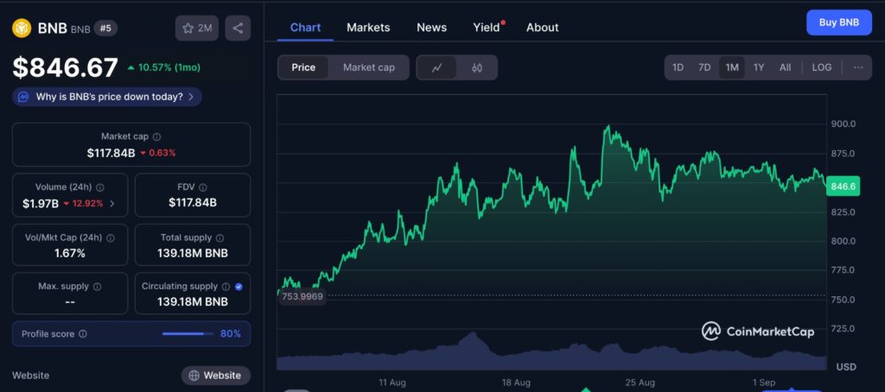Click the globe icon in the Website button

coord(194,376)
